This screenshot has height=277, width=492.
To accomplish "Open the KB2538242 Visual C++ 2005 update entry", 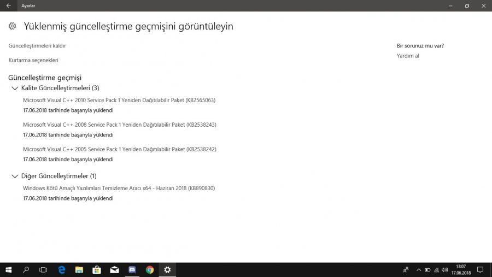I will (x=120, y=149).
